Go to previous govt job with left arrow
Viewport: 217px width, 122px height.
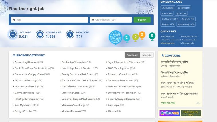pos(197,103)
